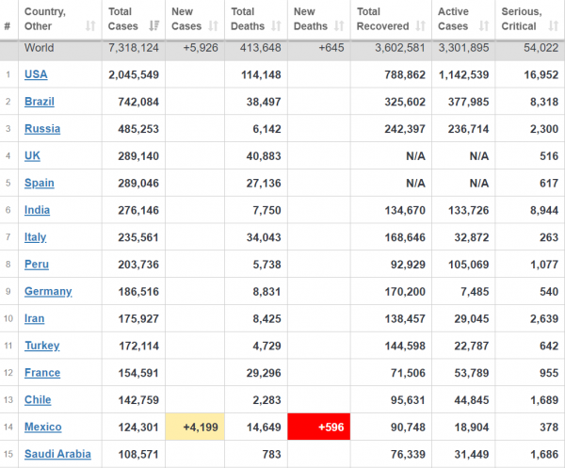The image size is (565, 468).
Task: Select World total deaths 413,648
Action: coord(261,48)
